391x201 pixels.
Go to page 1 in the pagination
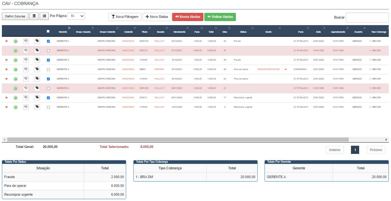click(x=355, y=150)
